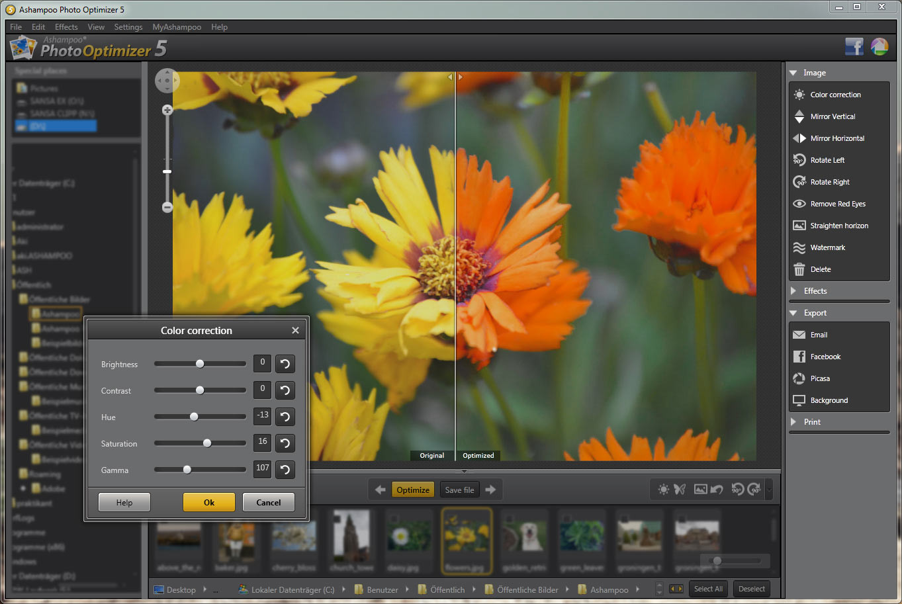Open the Watermark tool

click(x=827, y=247)
